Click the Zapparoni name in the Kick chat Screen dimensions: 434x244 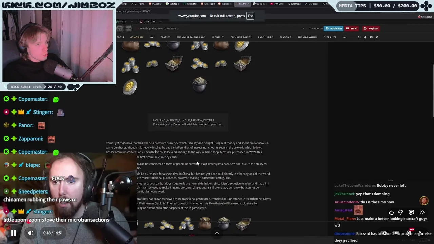(x=31, y=139)
